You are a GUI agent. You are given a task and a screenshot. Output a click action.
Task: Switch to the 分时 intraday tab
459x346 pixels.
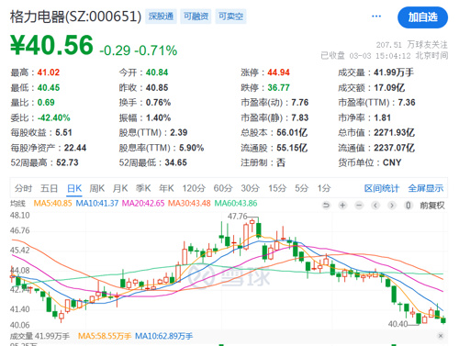pos(23,188)
